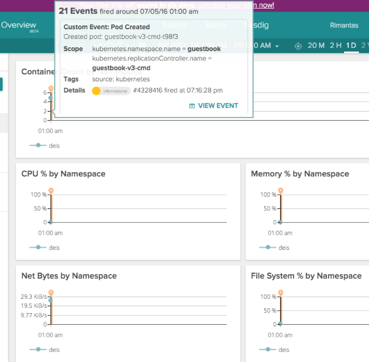The height and width of the screenshot is (362, 369).
Task: Select the 2 H time range
Action: (x=335, y=45)
